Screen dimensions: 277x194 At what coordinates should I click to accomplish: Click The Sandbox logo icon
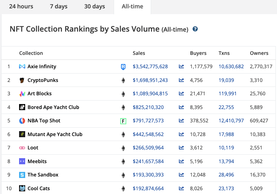pyautogui.click(x=22, y=175)
